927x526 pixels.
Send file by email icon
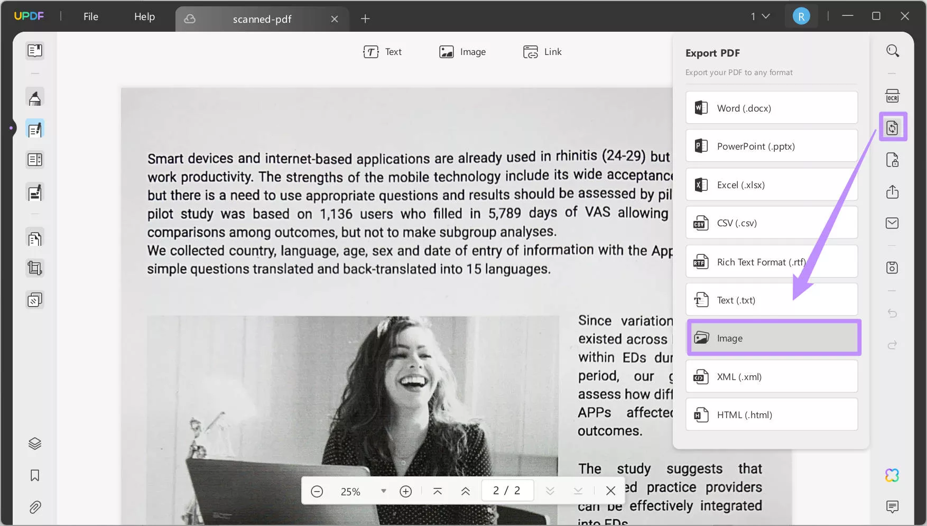[x=893, y=223]
